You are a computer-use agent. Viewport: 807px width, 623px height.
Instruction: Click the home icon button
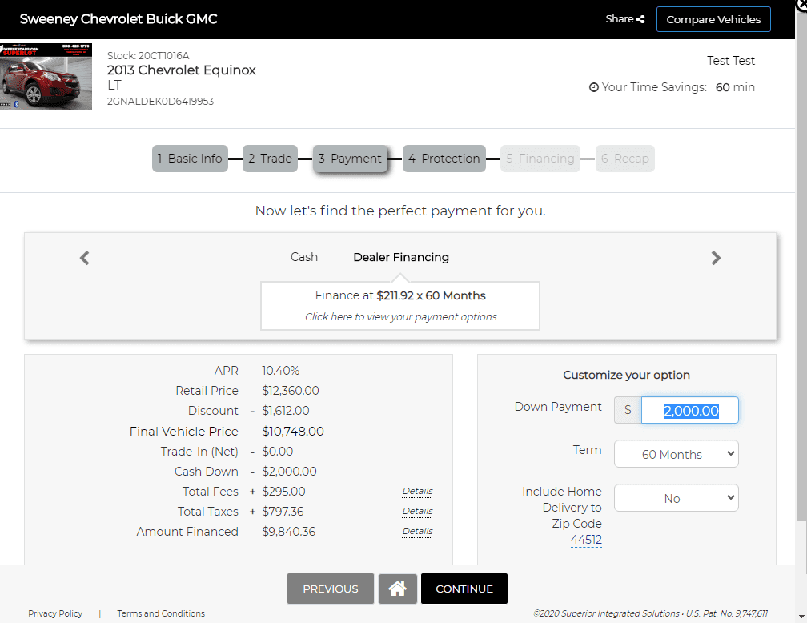pos(397,589)
